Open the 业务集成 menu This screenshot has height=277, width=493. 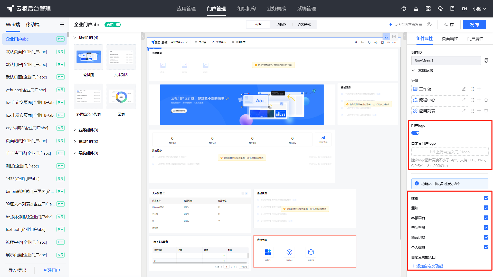[277, 9]
